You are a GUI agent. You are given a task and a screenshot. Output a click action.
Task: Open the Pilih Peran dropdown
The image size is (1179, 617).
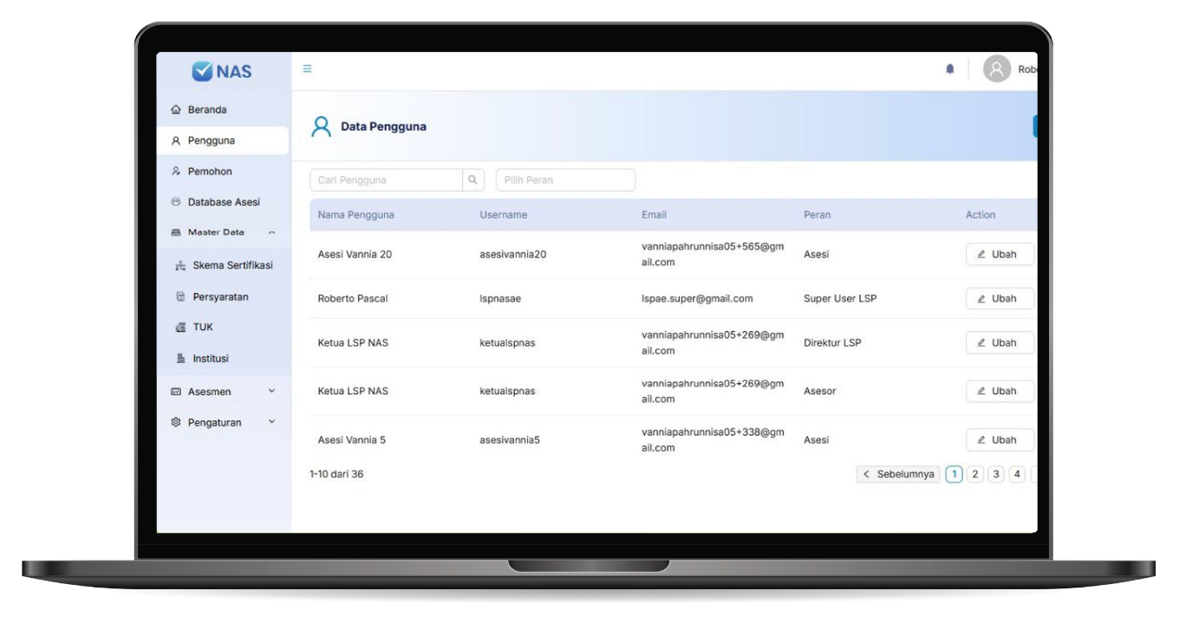(x=564, y=179)
